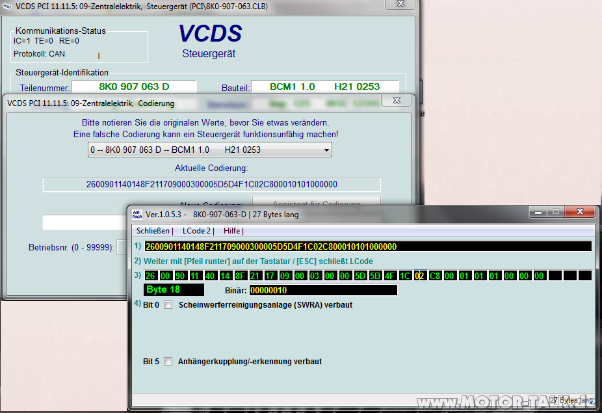Open the LCode 2 menu item
This screenshot has width=602, height=413.
click(198, 231)
